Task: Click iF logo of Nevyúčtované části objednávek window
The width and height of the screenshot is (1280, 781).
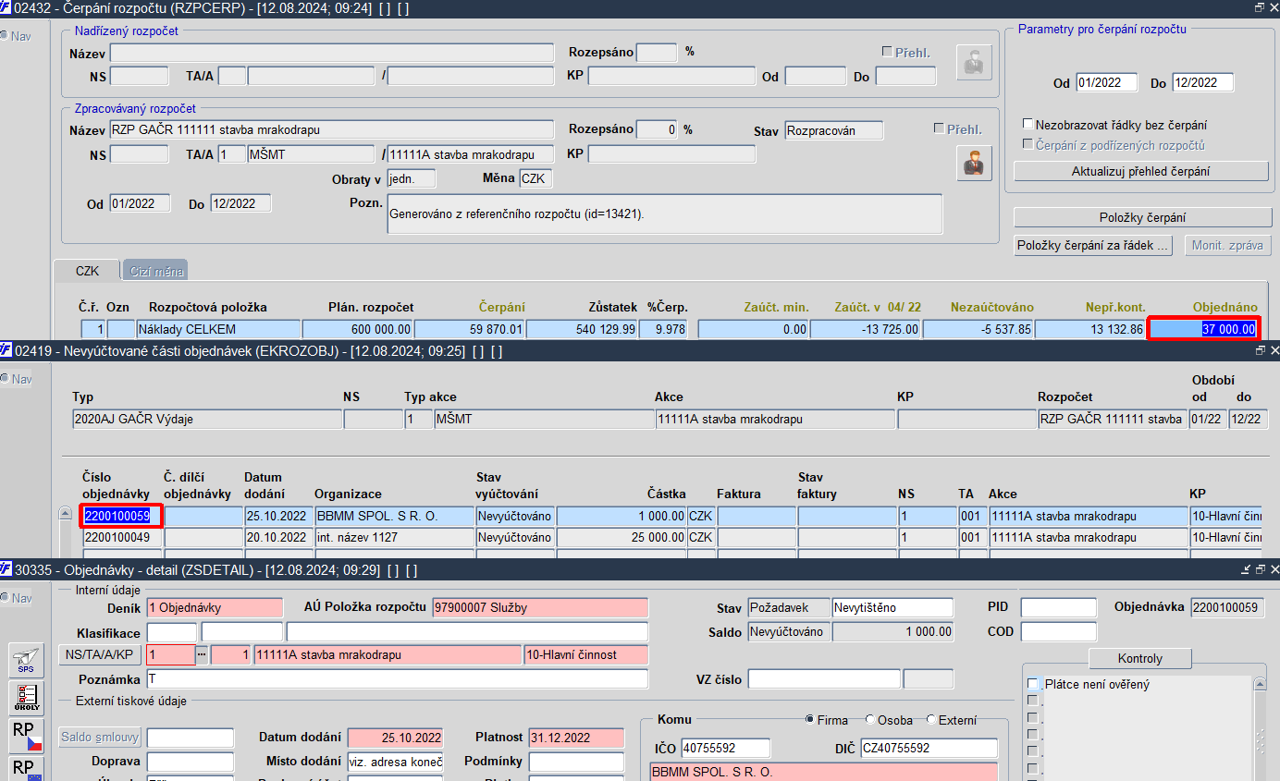Action: tap(6, 351)
